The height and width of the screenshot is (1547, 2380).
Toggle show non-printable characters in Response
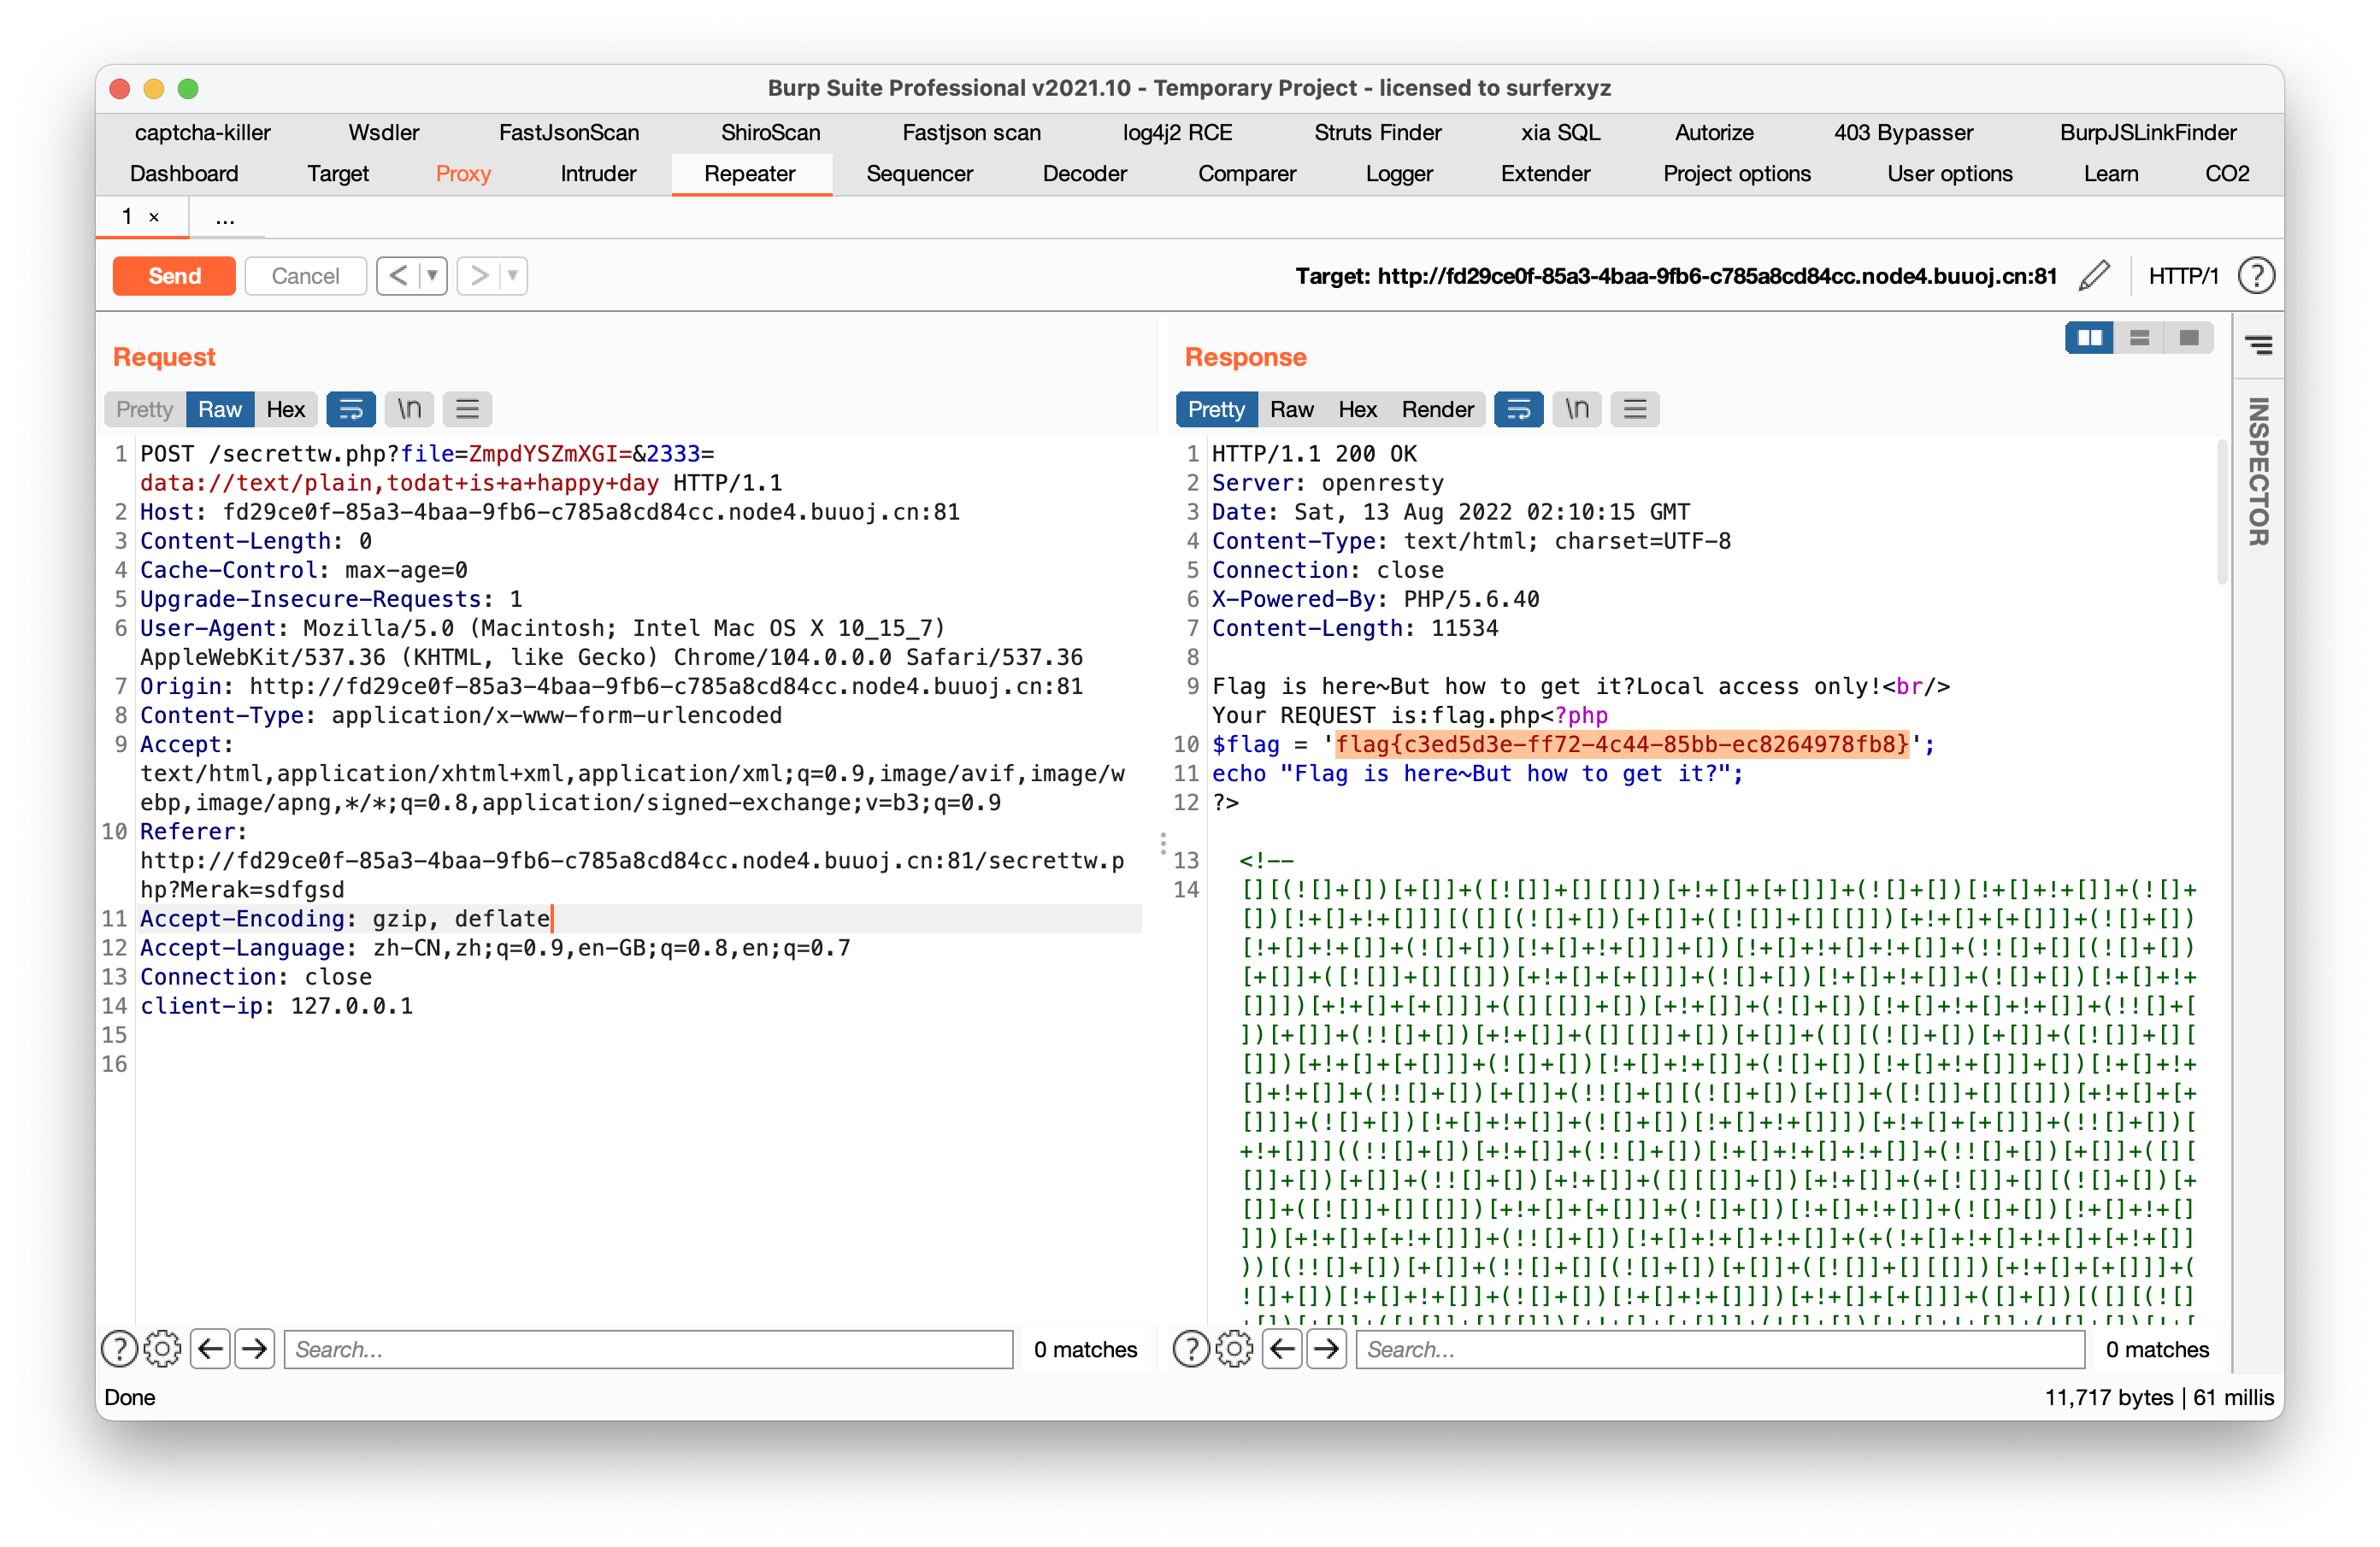pyautogui.click(x=1576, y=409)
